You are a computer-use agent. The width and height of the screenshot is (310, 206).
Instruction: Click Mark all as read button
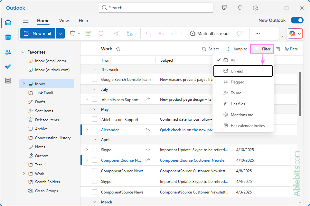click(209, 33)
